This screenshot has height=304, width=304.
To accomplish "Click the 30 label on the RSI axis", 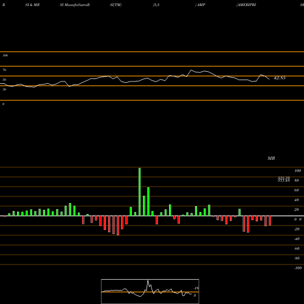I will click(x=4, y=89).
